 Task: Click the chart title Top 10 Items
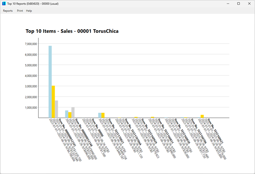(x=71, y=31)
